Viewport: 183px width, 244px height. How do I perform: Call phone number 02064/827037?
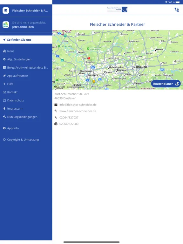click(69, 118)
